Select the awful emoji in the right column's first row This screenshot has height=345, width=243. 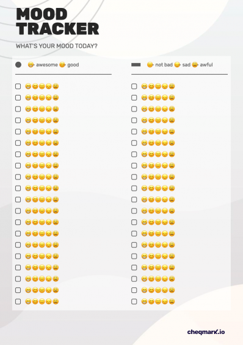[172, 86]
